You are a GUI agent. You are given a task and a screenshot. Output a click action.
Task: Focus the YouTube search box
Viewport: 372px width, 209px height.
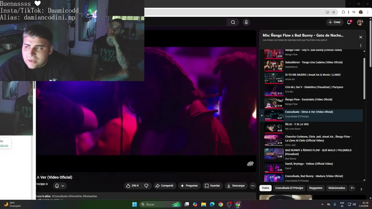[x=185, y=22]
